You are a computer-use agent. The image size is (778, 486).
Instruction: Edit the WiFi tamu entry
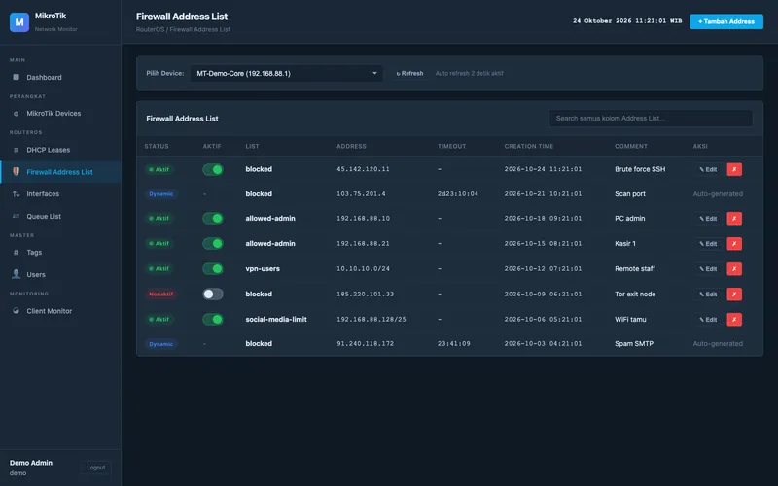708,320
